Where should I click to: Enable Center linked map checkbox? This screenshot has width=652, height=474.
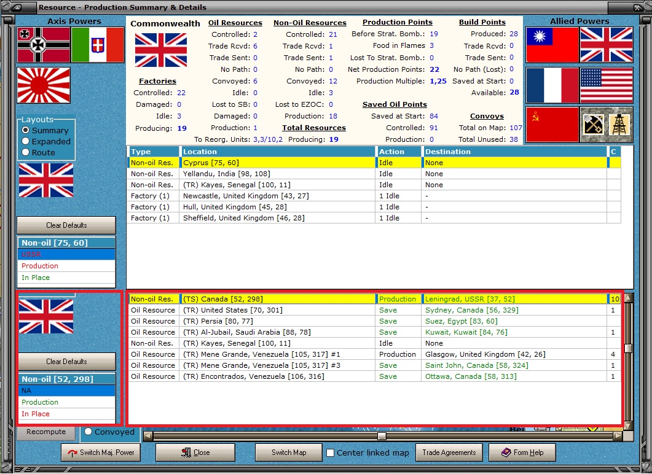[x=330, y=453]
